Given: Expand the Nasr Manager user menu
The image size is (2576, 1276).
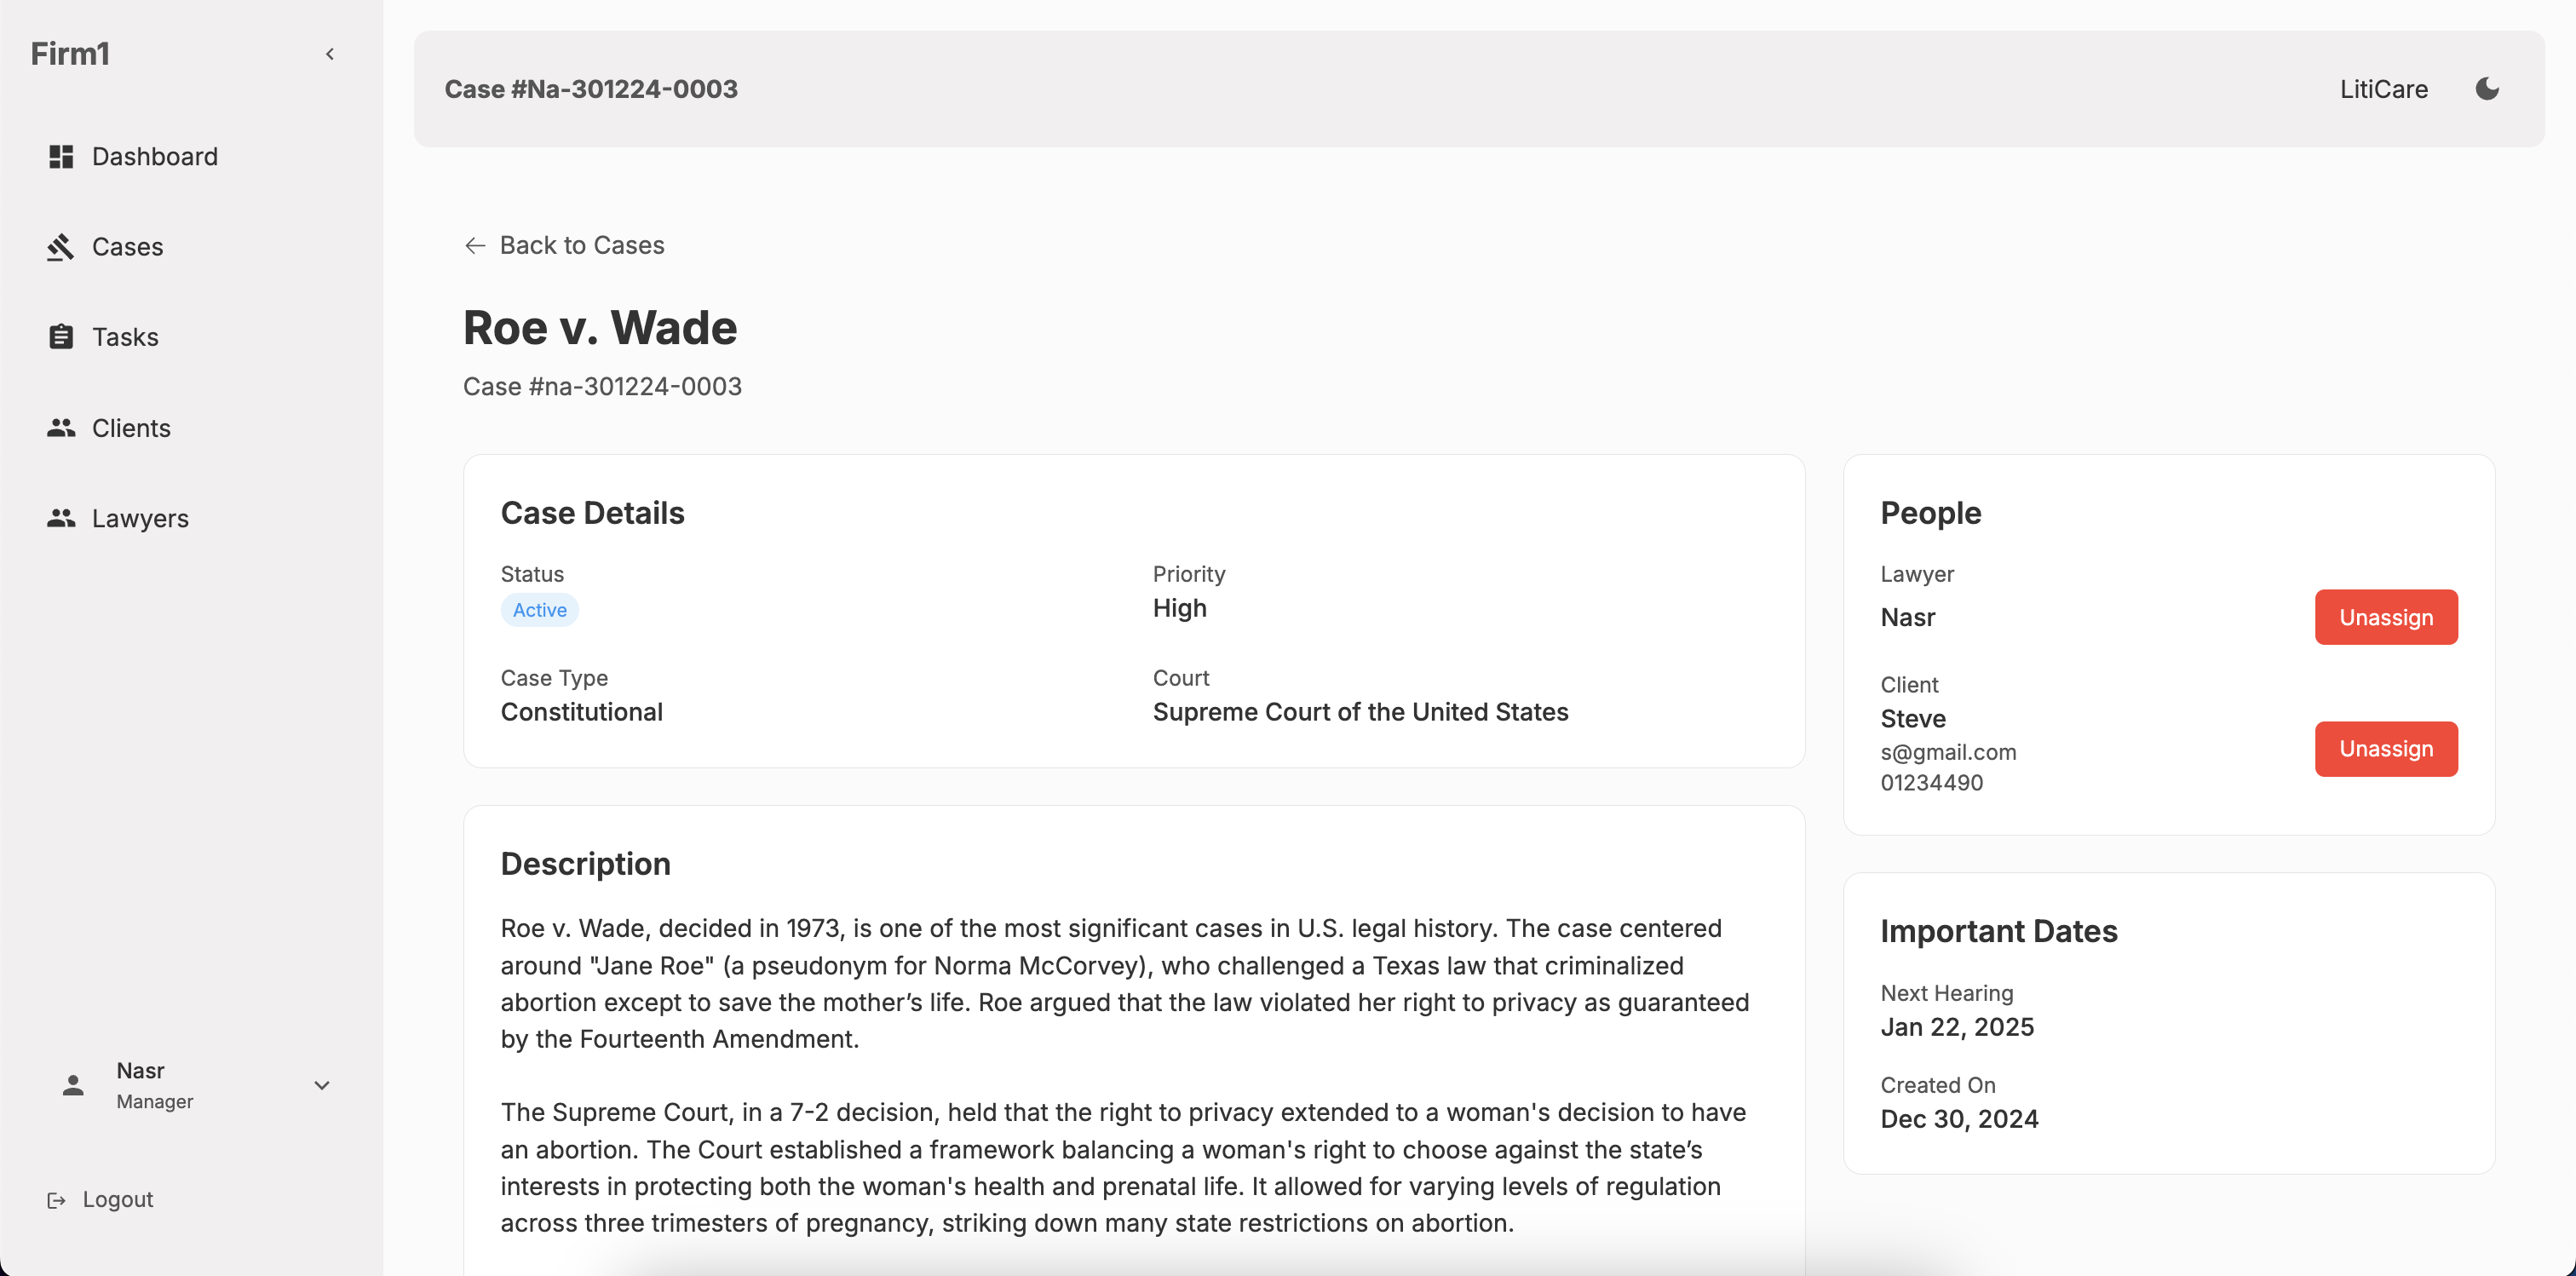Looking at the screenshot, I should [x=322, y=1085].
